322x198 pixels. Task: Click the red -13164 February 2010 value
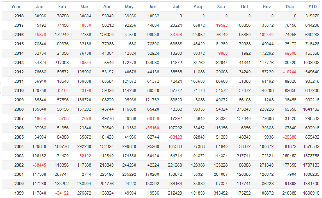[x=62, y=90]
